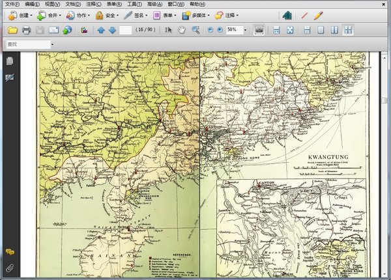
Task: Close the document window
Action: (384, 4)
